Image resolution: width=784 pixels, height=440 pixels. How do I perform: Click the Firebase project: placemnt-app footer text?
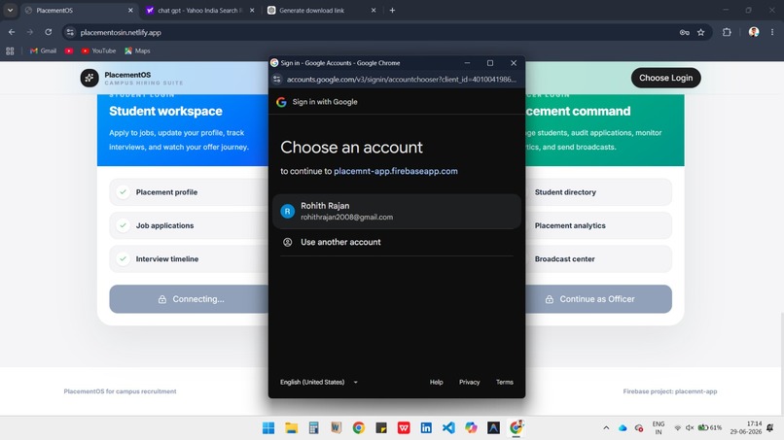670,391
